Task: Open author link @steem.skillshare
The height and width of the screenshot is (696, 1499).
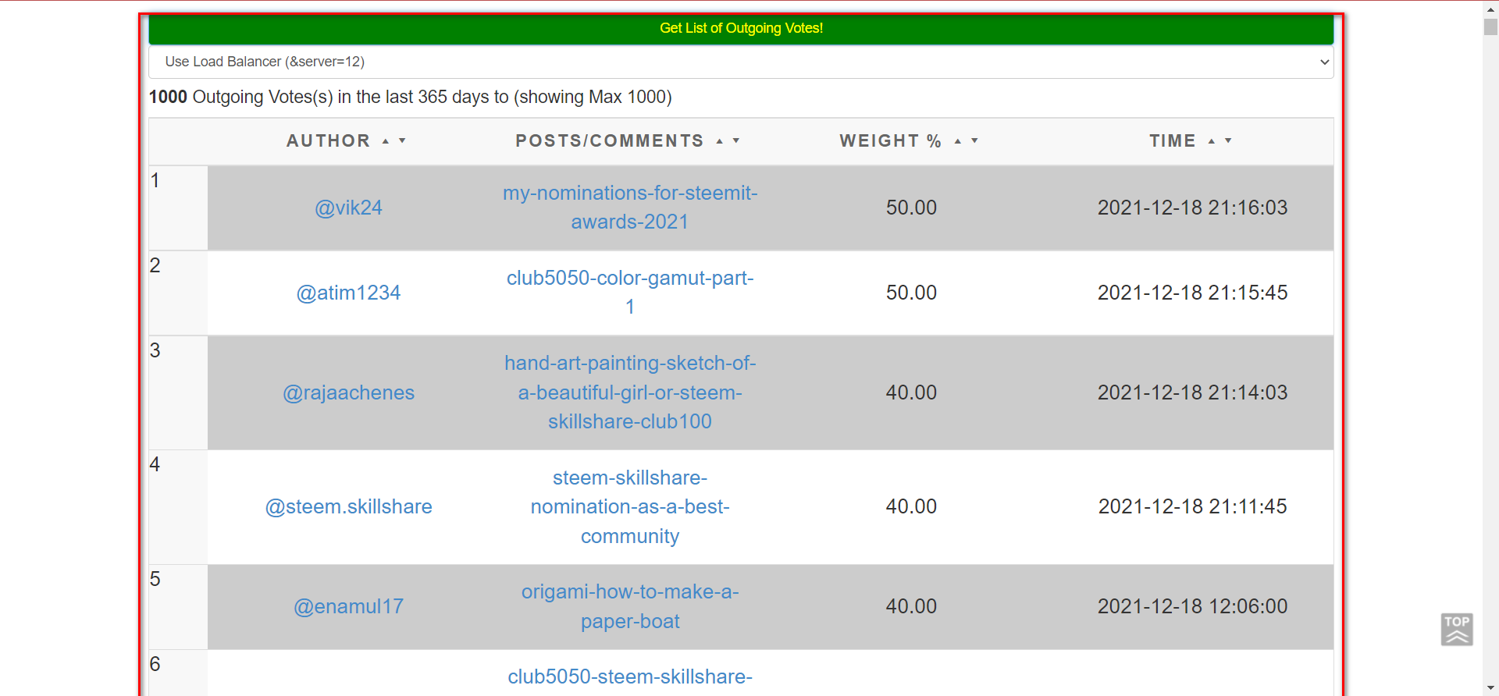Action: coord(348,506)
